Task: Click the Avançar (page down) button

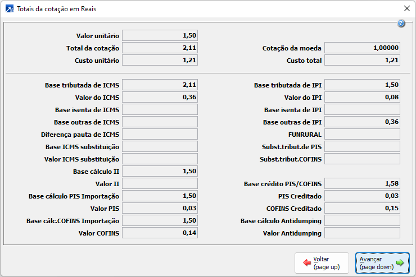Action: [382, 262]
